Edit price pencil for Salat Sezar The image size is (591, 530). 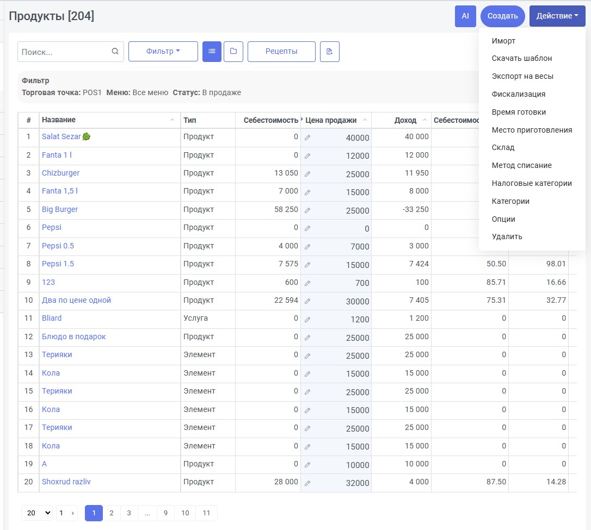point(307,138)
